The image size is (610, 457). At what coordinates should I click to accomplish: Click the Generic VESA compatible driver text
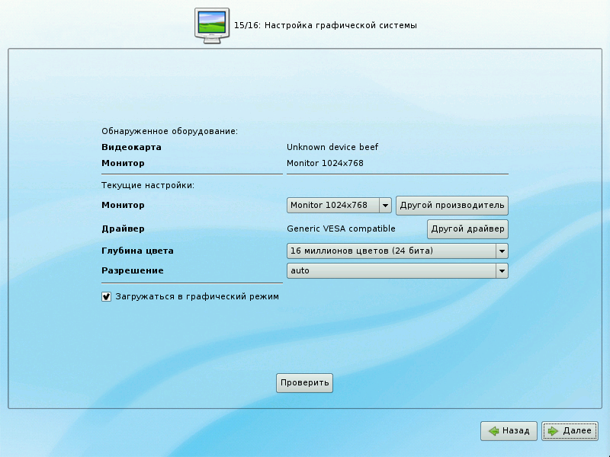(x=341, y=228)
